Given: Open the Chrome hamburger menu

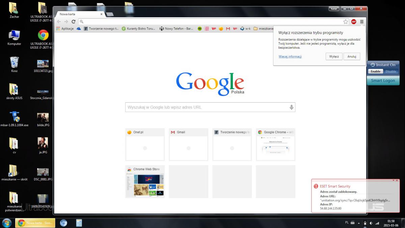Looking at the screenshot, I should (x=362, y=22).
